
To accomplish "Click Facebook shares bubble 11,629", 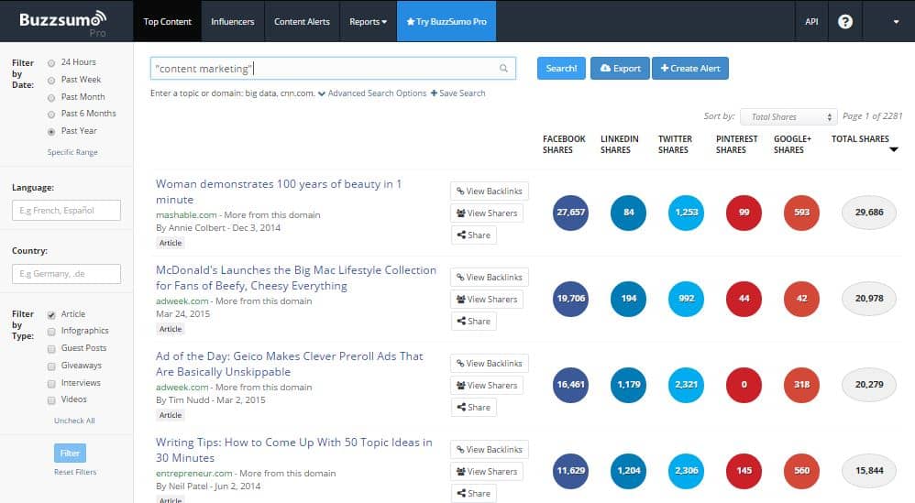I will click(x=570, y=471).
